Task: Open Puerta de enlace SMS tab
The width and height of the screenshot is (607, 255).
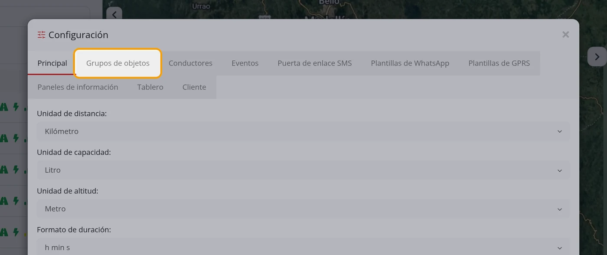Action: 315,63
